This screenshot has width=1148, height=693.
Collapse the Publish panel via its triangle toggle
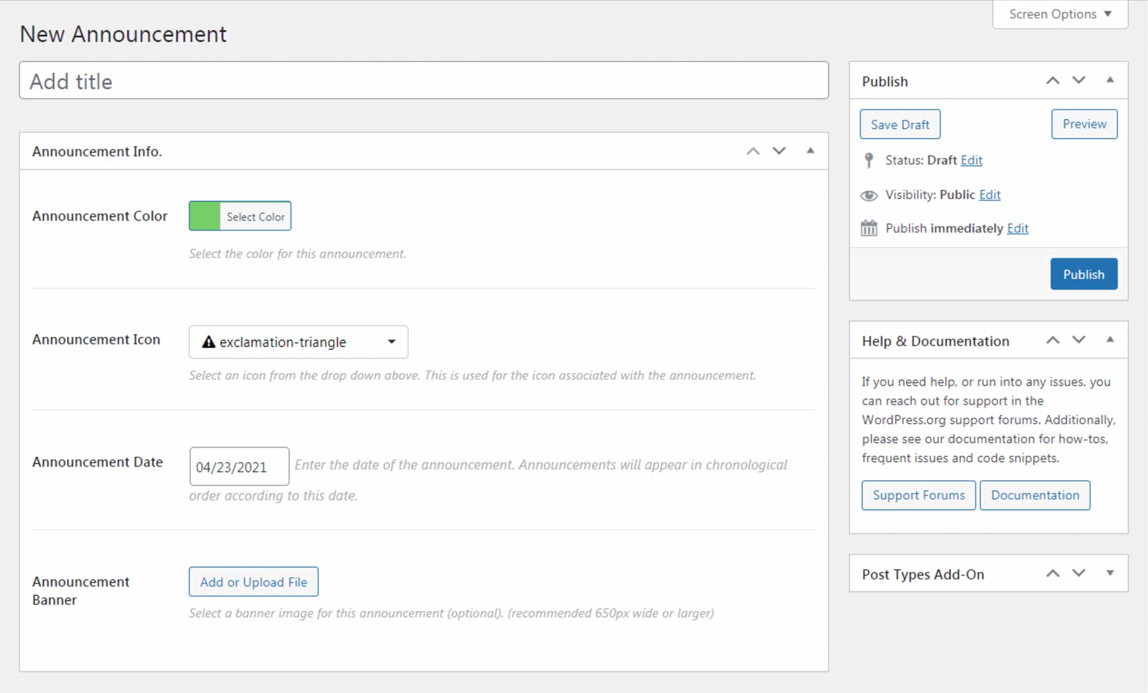1110,80
